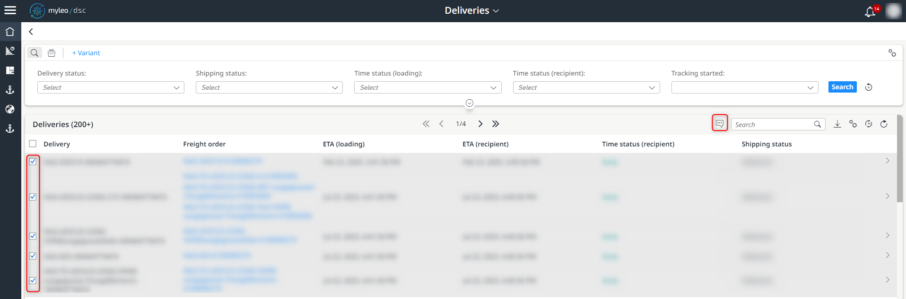Open the first anchor sidebar icon
The image size is (906, 299).
(x=10, y=90)
